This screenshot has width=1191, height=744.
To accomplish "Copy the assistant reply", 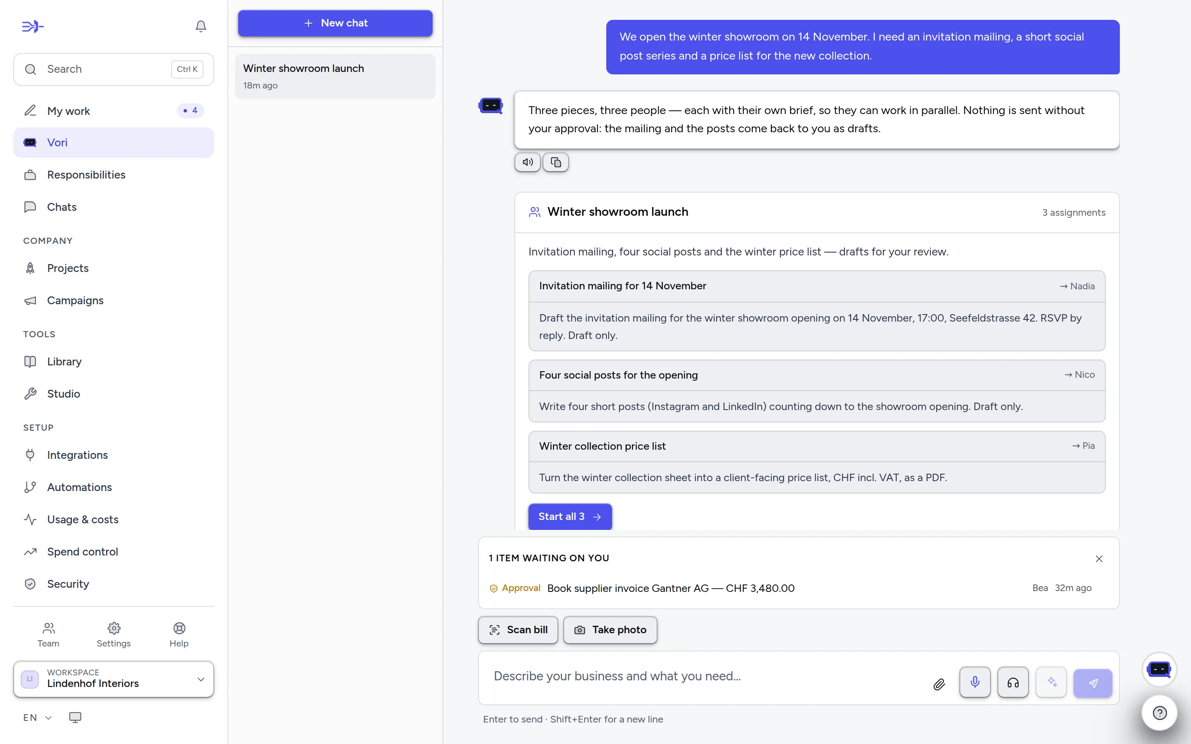I will click(x=556, y=162).
